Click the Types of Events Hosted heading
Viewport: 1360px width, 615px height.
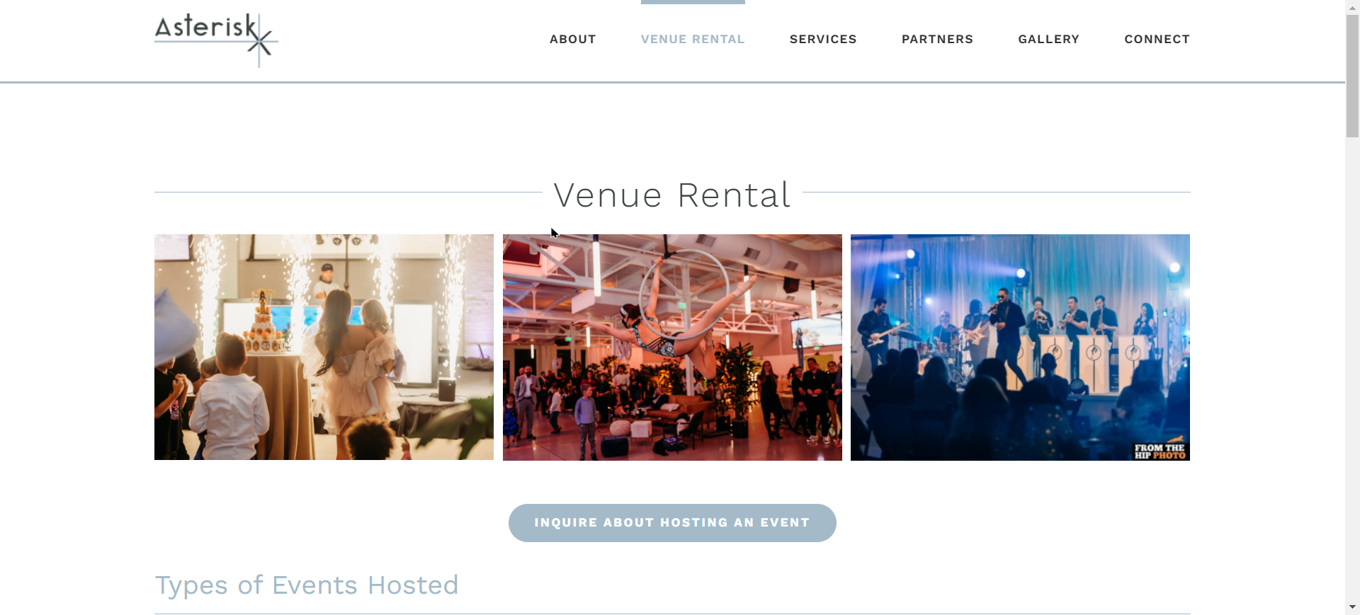tap(307, 585)
